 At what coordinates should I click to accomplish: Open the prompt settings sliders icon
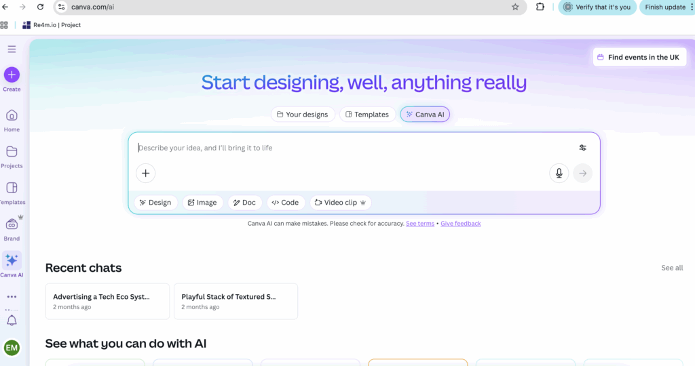[582, 148]
